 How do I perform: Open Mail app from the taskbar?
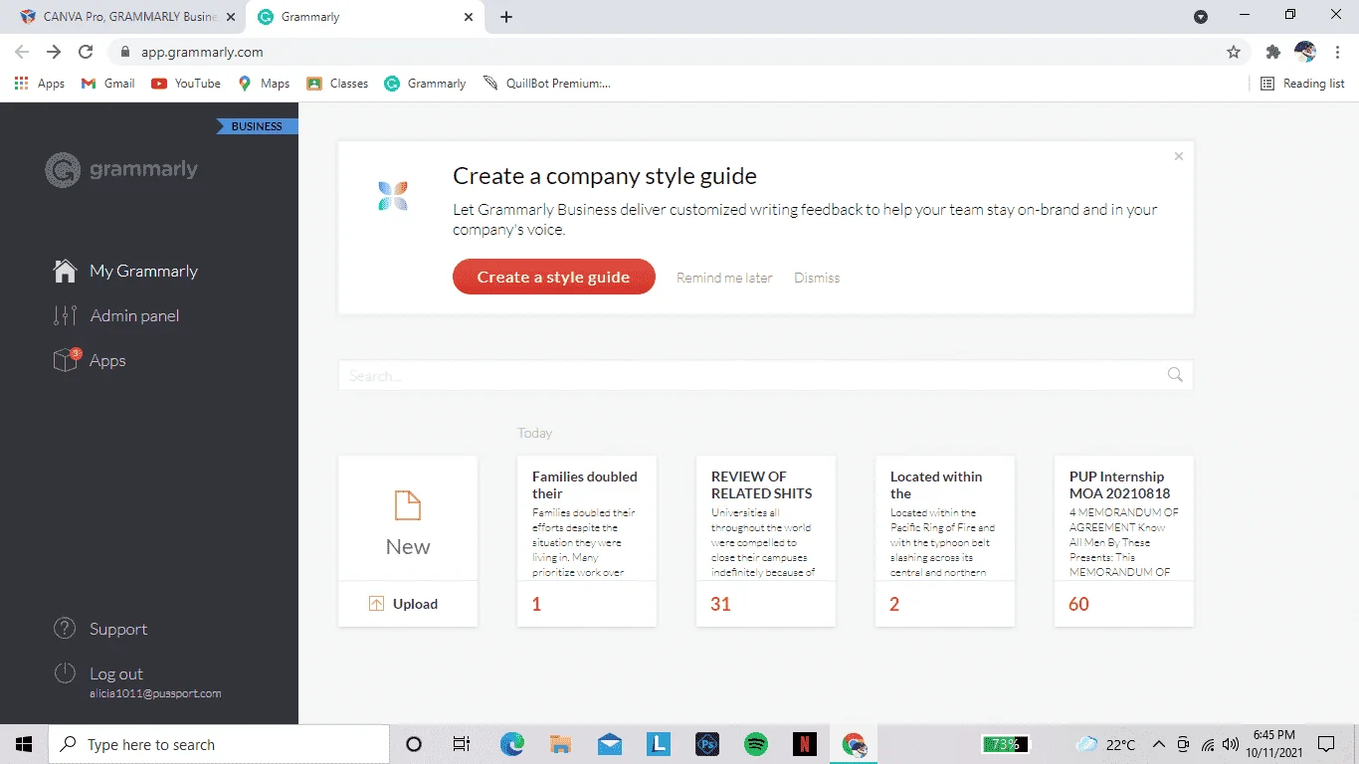pos(610,744)
